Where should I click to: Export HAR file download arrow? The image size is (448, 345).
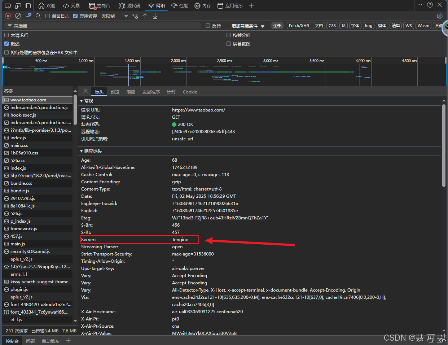point(155,16)
